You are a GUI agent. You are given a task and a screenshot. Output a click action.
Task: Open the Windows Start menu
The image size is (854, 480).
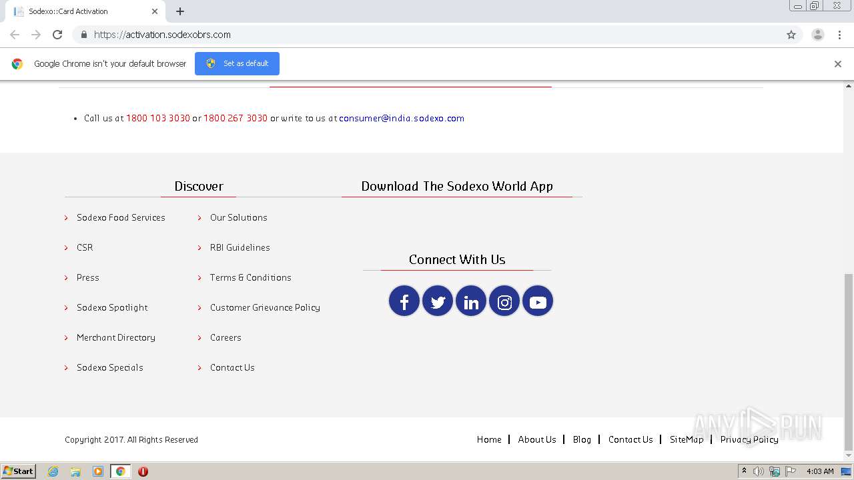[x=19, y=471]
